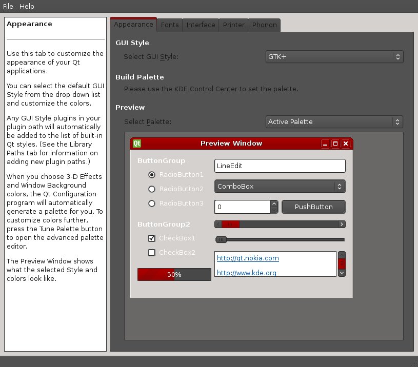418x367 pixels.
Task: Click the spinbox down arrow
Action: pos(274,210)
